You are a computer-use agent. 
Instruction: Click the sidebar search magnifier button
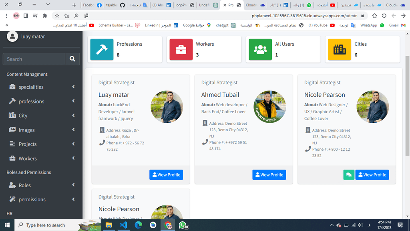(x=72, y=59)
